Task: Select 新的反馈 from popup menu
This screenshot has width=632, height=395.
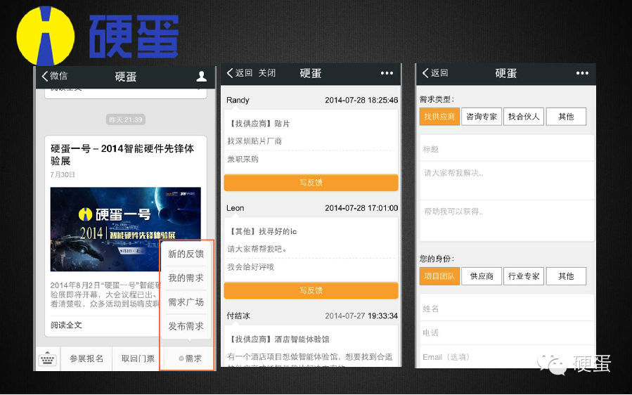Action: coord(186,254)
